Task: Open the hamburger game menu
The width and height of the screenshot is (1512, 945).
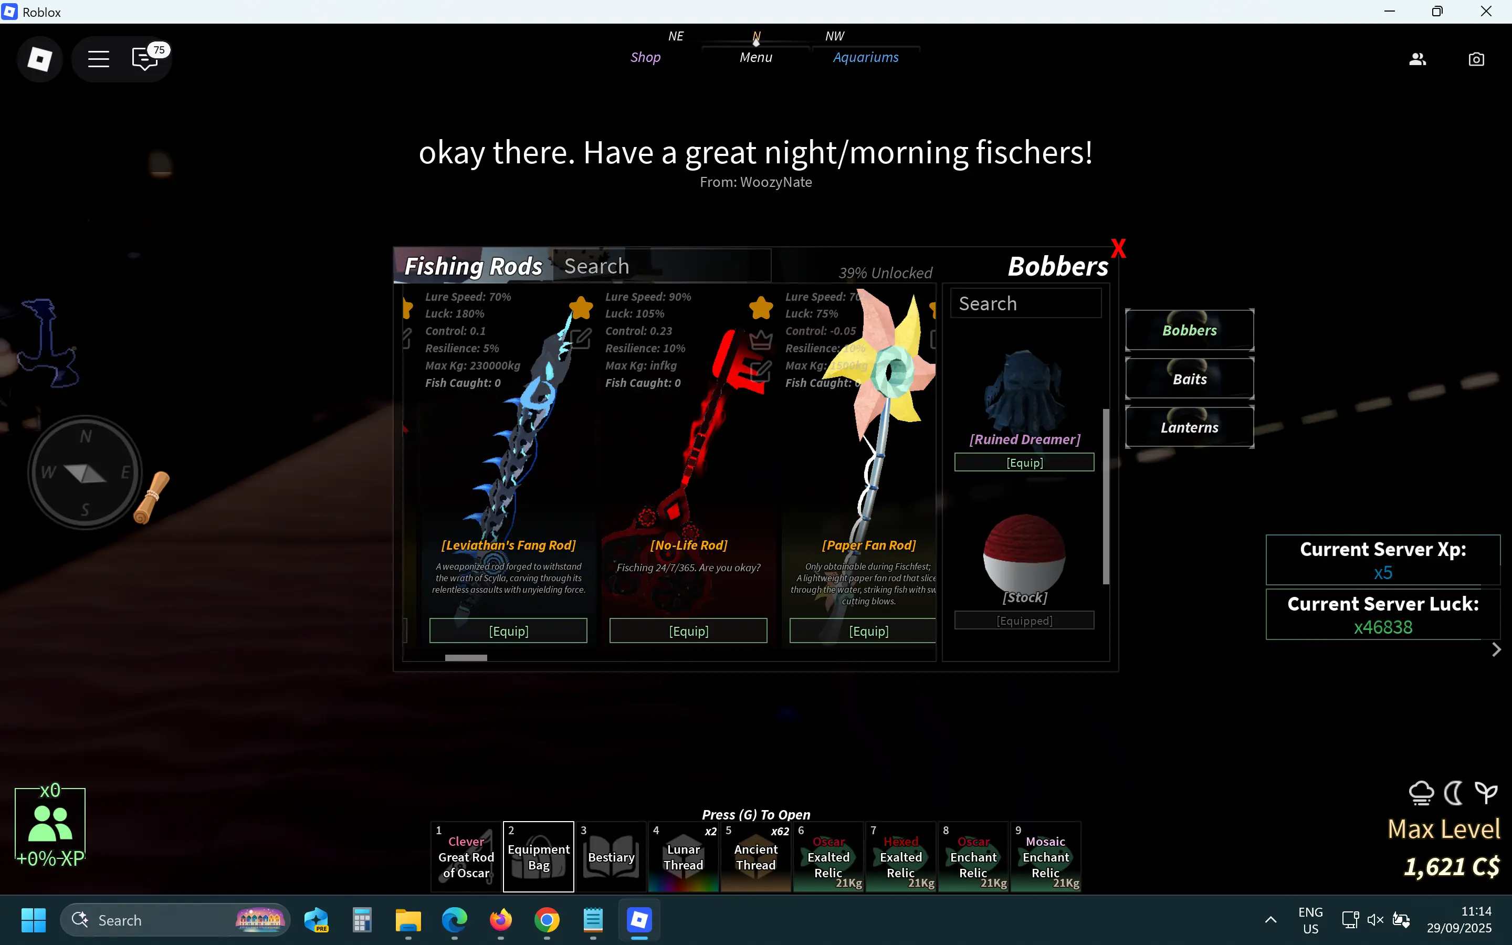Action: coord(98,59)
